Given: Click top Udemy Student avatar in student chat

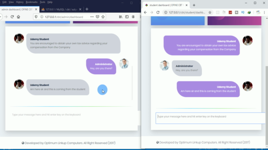Looking at the screenshot, I should (x=247, y=40).
